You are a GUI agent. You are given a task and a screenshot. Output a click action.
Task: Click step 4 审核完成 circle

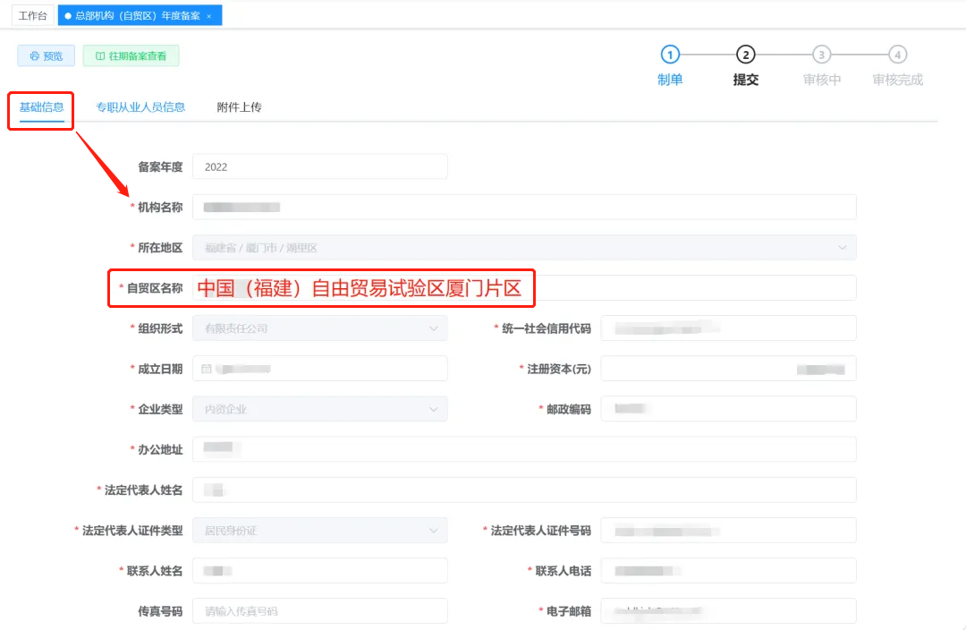(x=898, y=55)
